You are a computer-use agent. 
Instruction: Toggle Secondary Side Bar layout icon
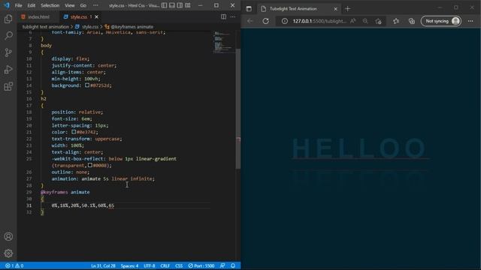tap(180, 5)
